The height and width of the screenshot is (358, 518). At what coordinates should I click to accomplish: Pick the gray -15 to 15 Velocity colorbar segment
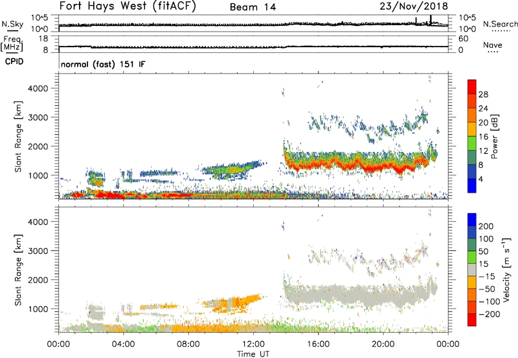(x=472, y=269)
